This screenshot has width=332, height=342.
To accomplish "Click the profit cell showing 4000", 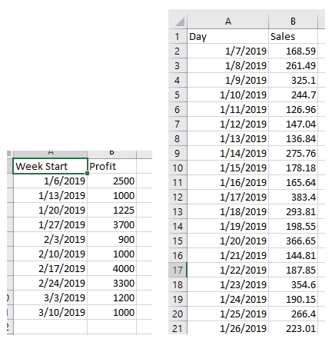I will pyautogui.click(x=112, y=268).
